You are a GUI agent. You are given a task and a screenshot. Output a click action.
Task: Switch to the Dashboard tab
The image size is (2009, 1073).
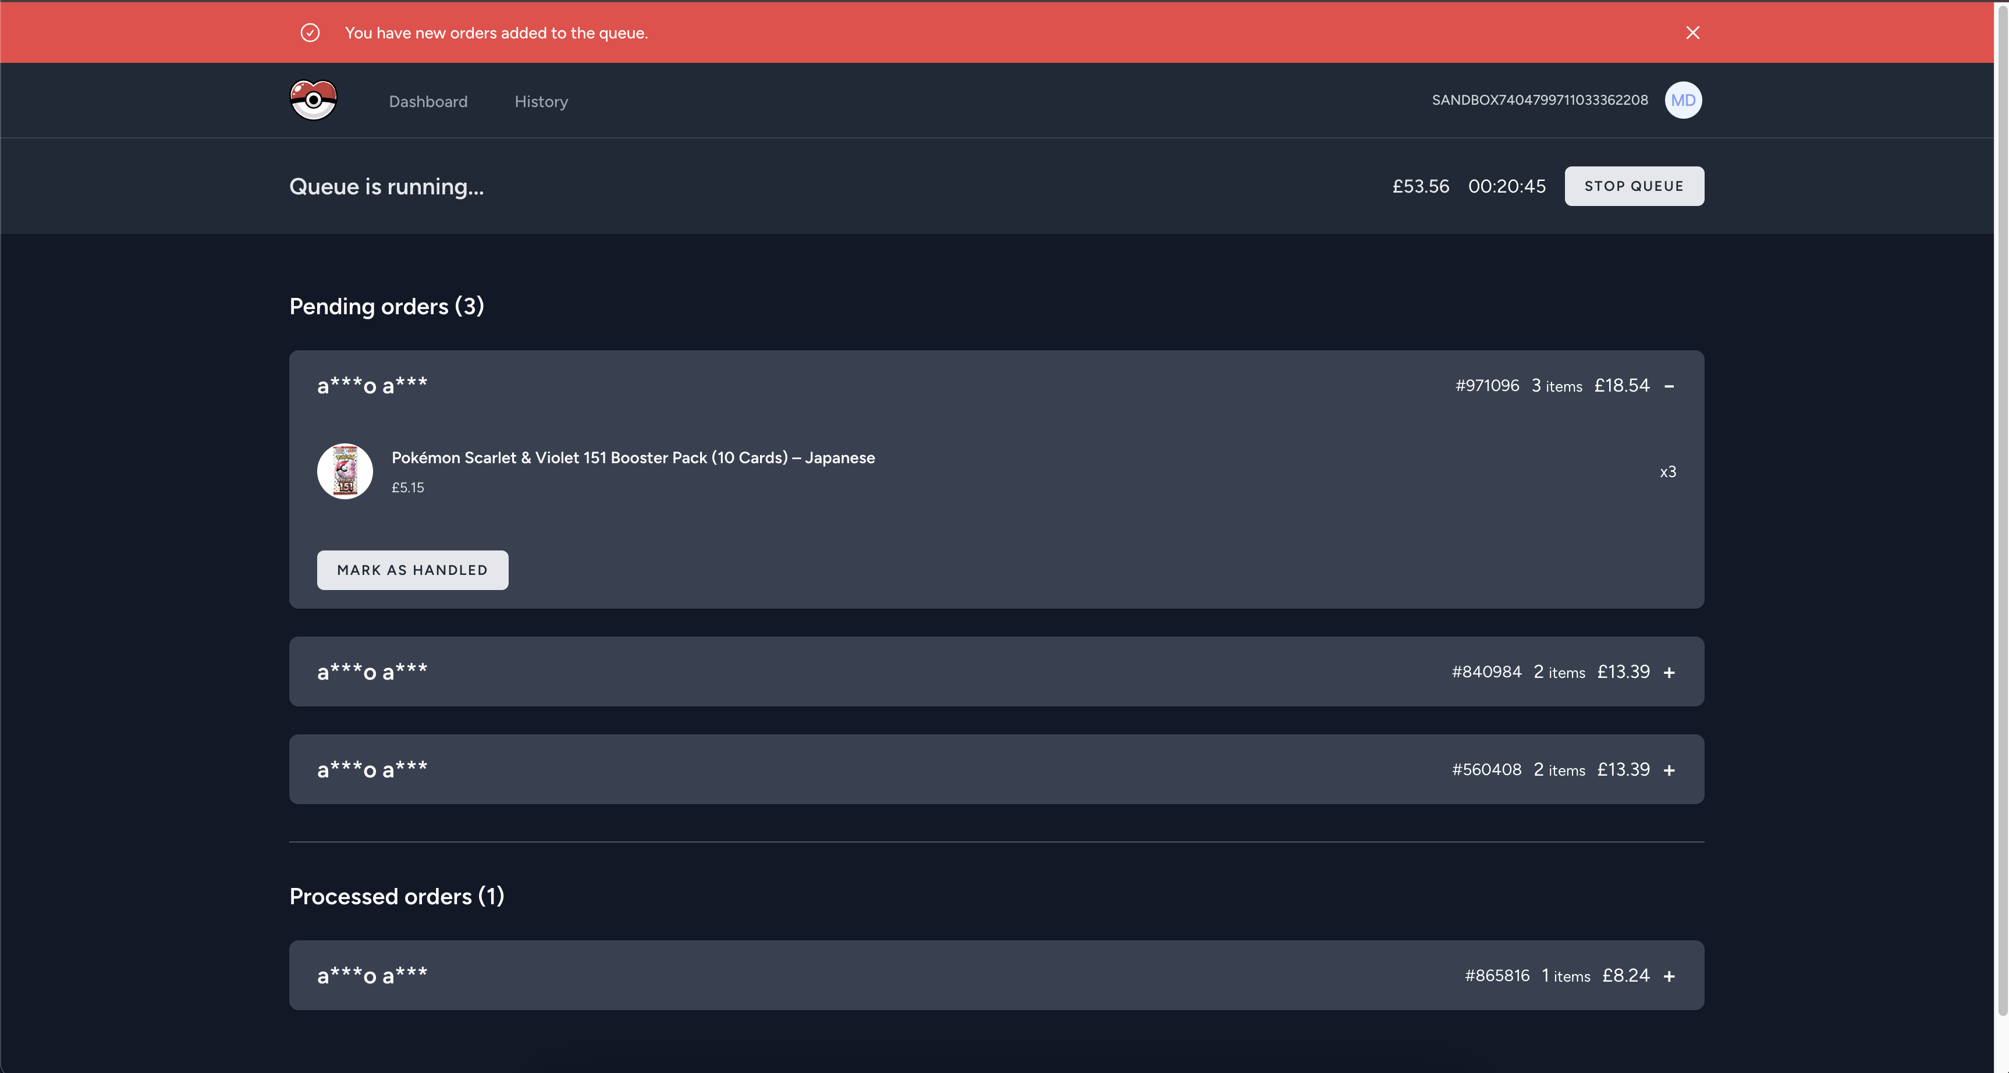point(428,101)
